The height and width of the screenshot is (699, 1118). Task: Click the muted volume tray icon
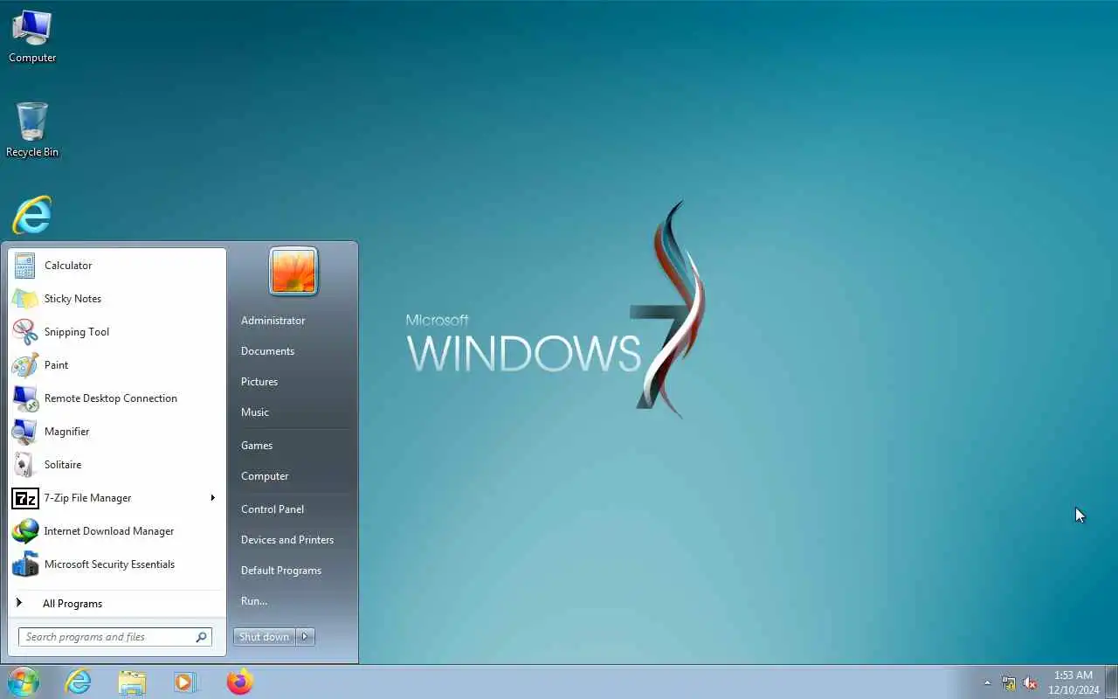coord(1030,682)
